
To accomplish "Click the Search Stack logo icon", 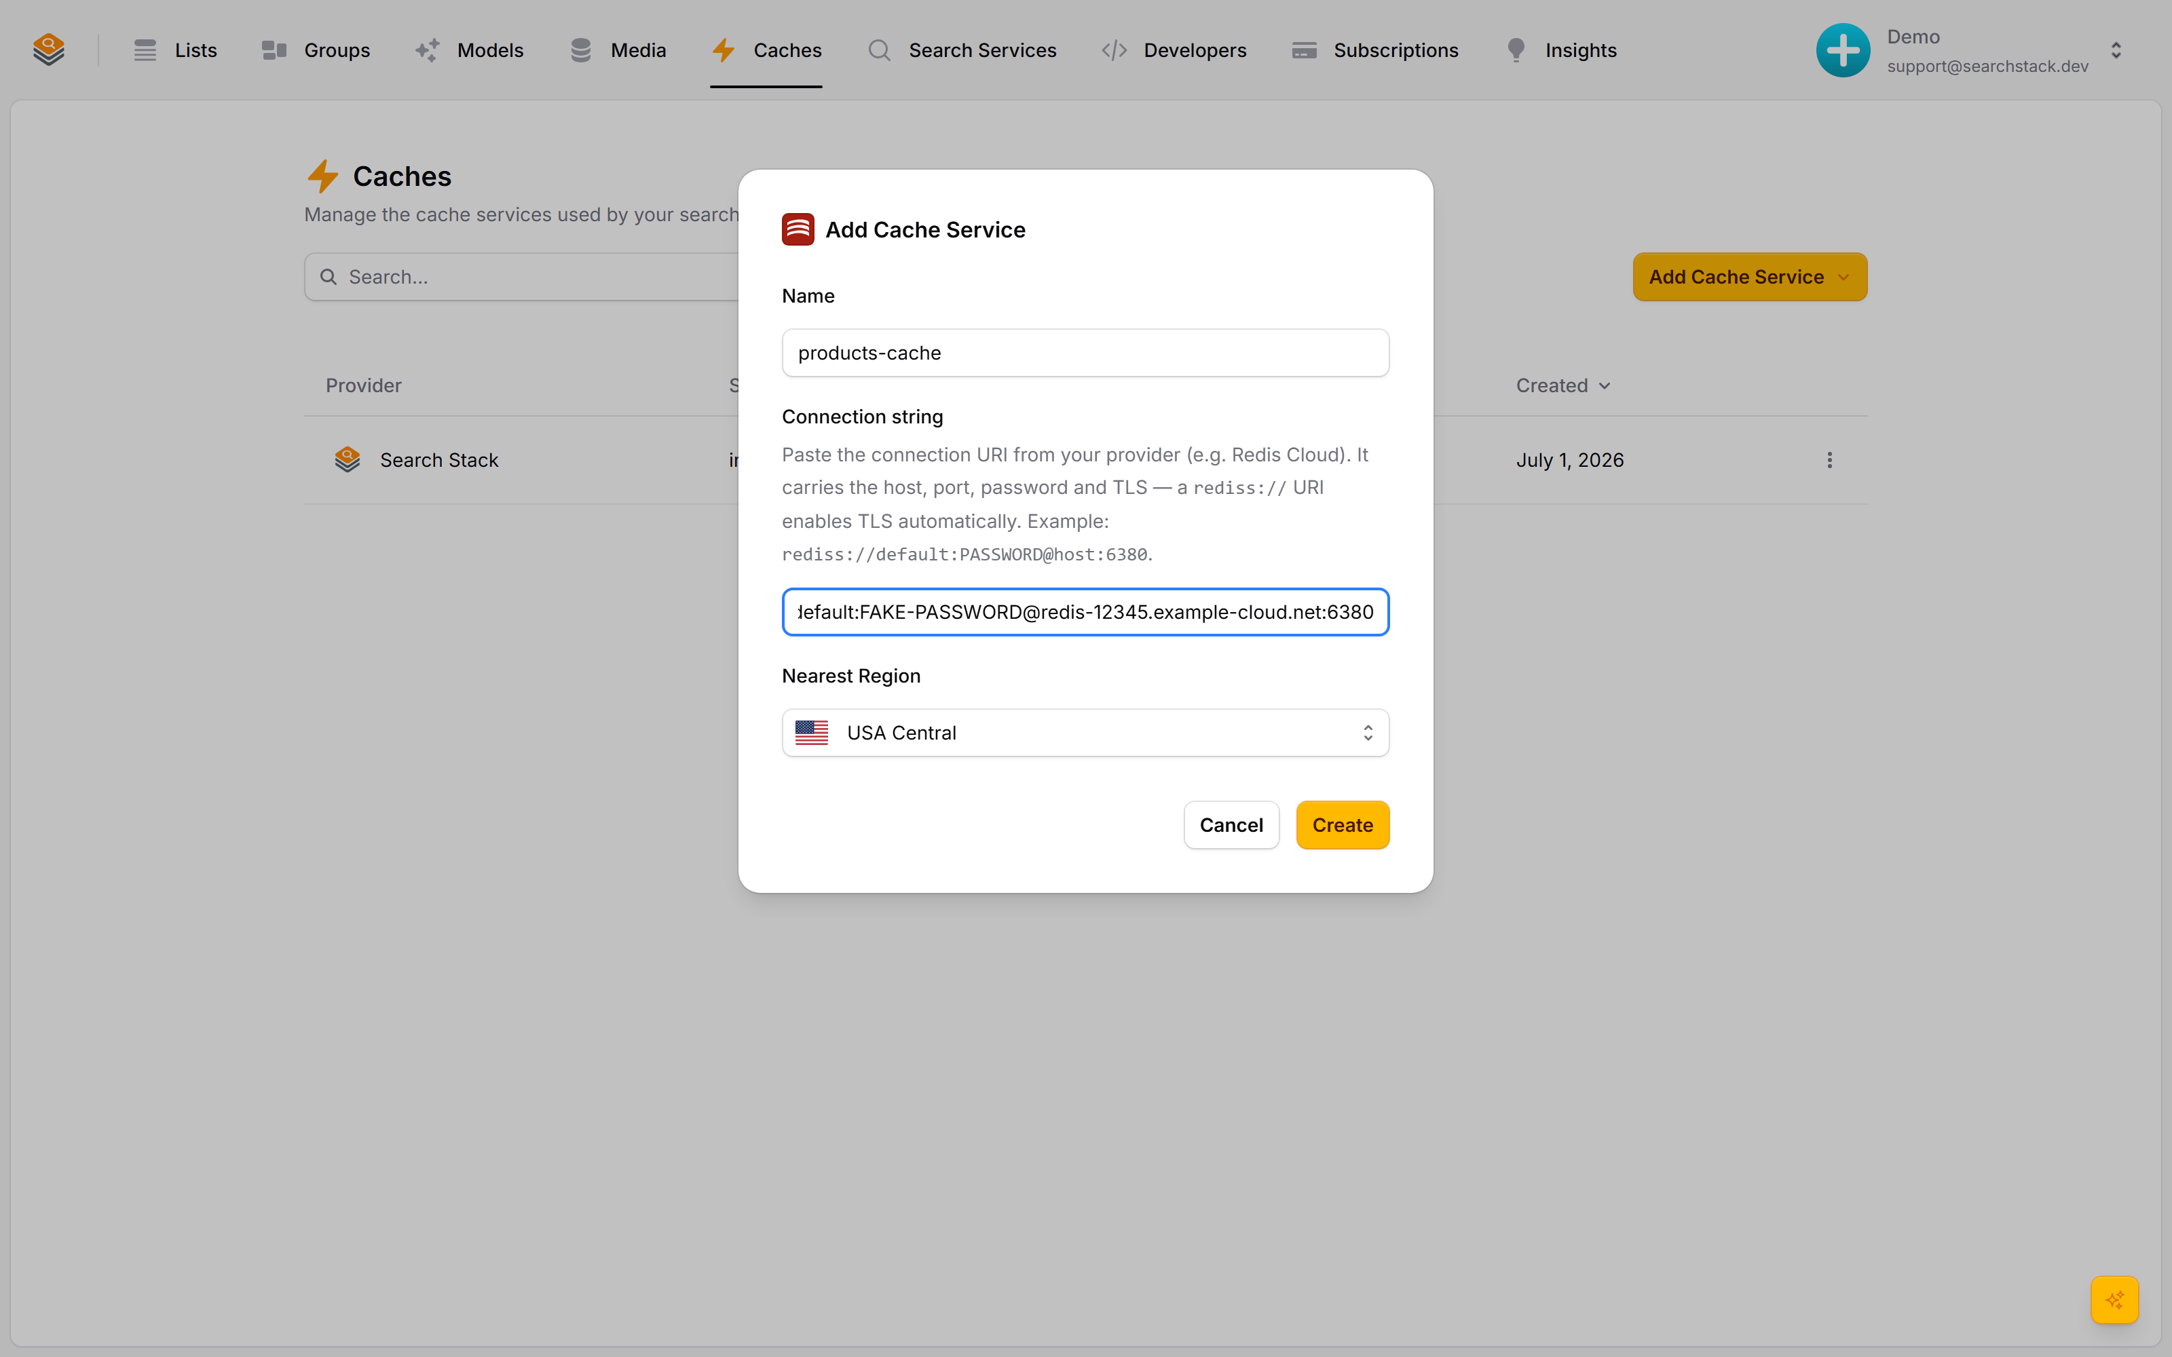I will [48, 50].
